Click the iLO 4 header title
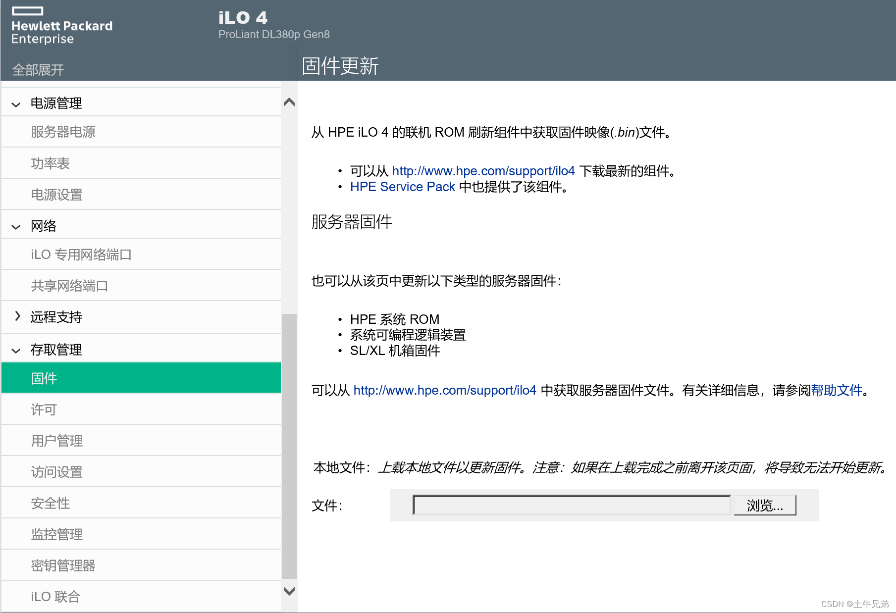The width and height of the screenshot is (896, 613). click(243, 18)
